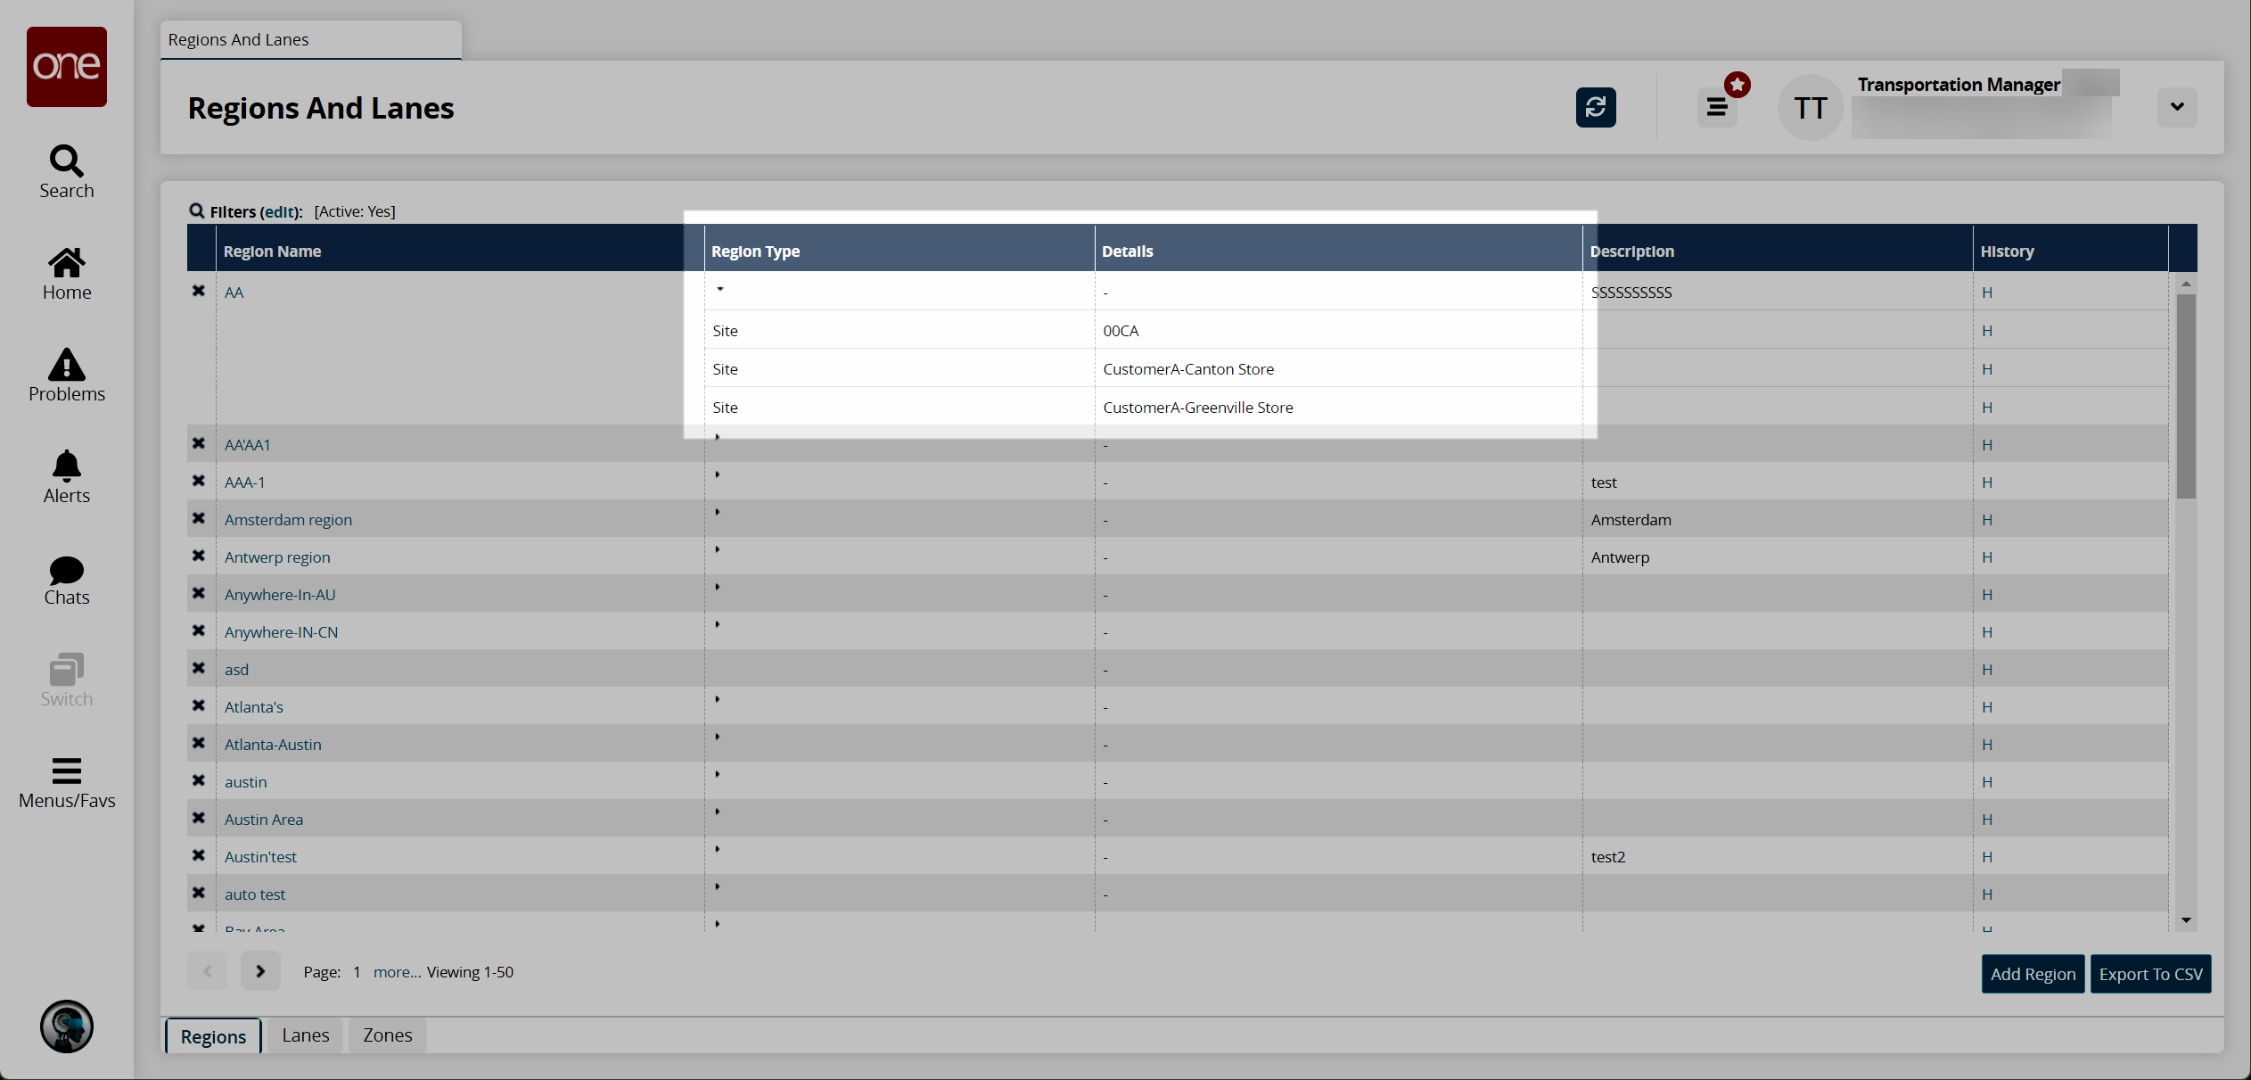
Task: Open the Amsterdam region link
Action: point(288,520)
